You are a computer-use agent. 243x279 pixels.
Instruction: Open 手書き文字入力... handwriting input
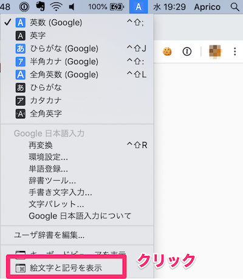[77, 192]
